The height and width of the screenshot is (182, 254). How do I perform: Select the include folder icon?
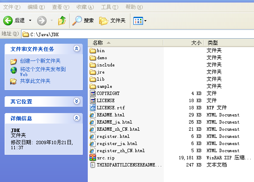coord(93,65)
